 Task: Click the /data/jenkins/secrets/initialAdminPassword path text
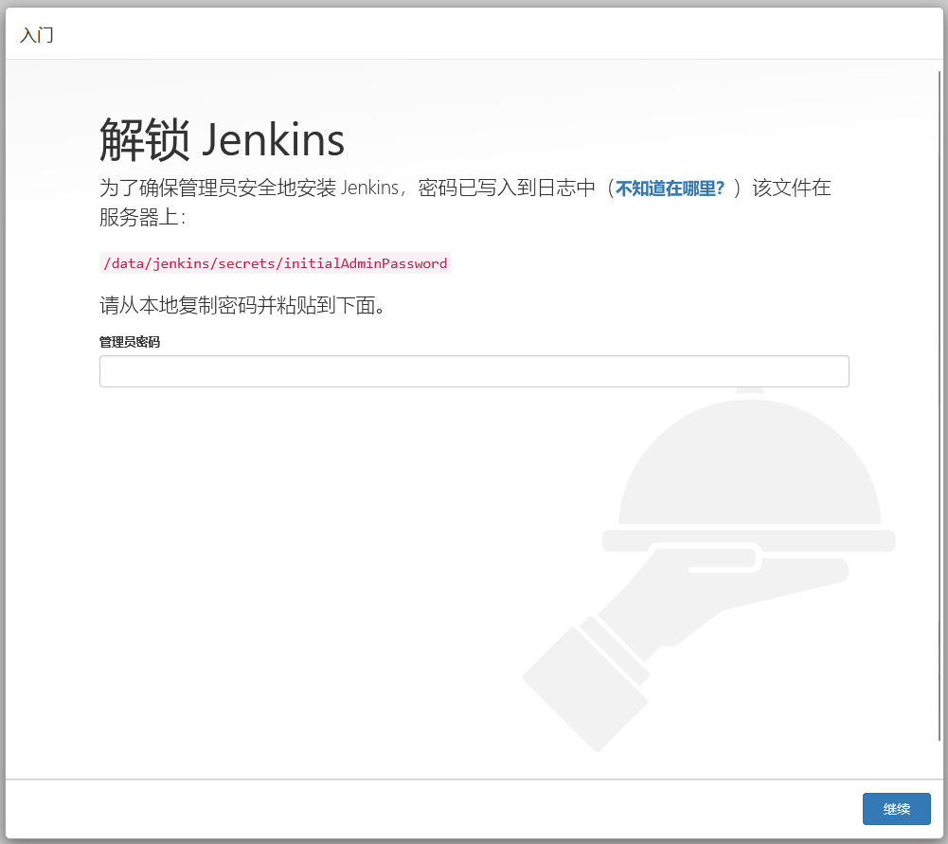pos(275,263)
